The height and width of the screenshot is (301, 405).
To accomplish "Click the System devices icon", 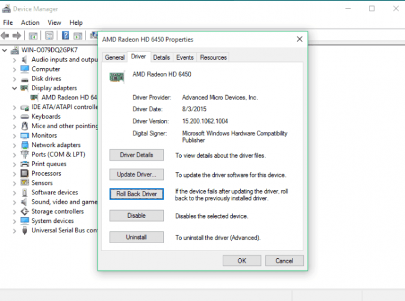I will click(x=25, y=221).
